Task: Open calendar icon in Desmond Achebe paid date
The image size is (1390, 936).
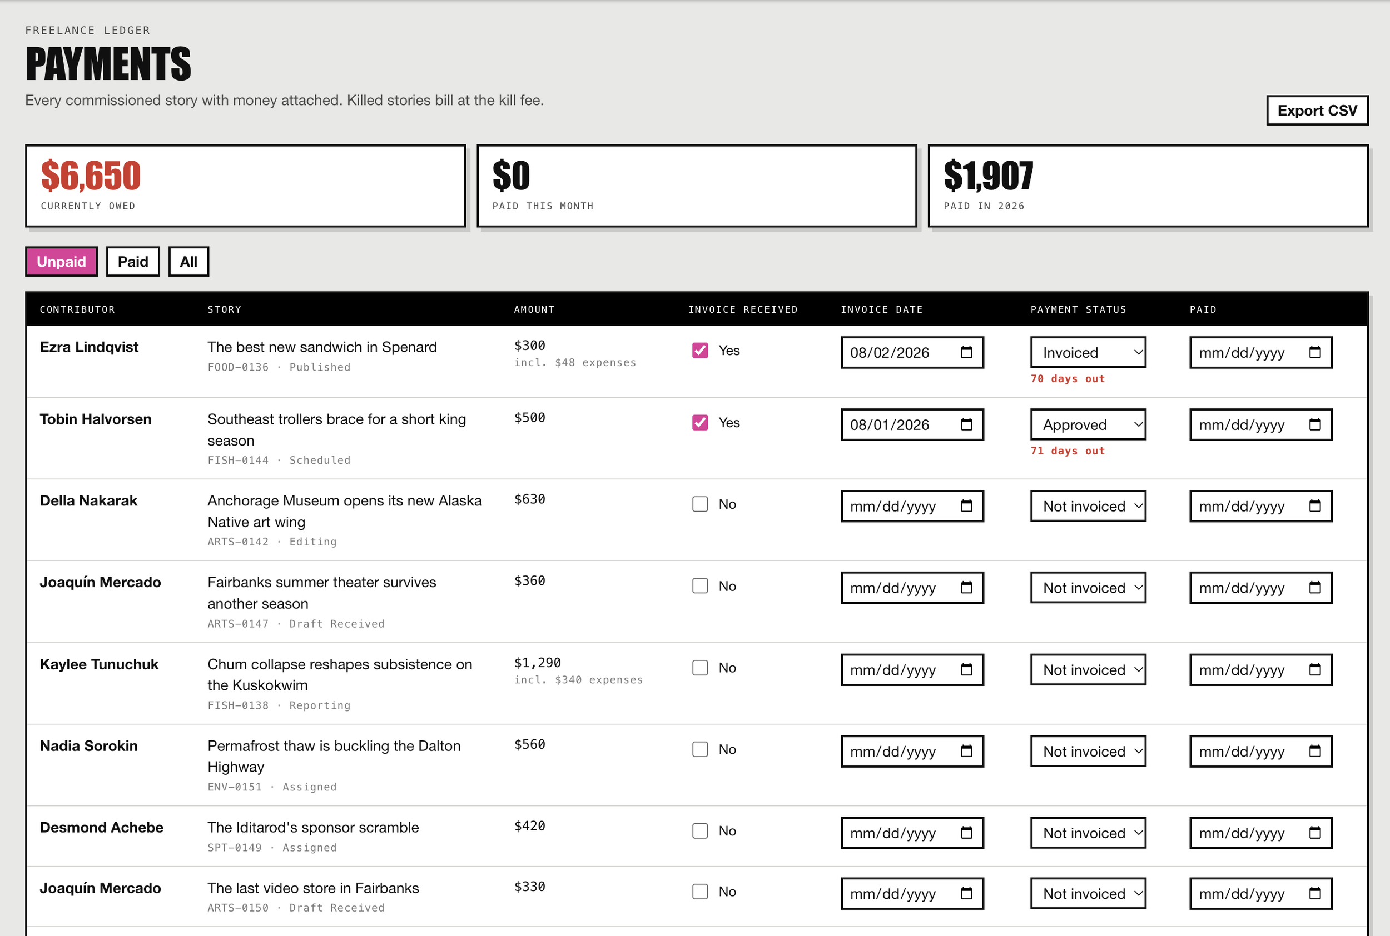Action: [1315, 833]
